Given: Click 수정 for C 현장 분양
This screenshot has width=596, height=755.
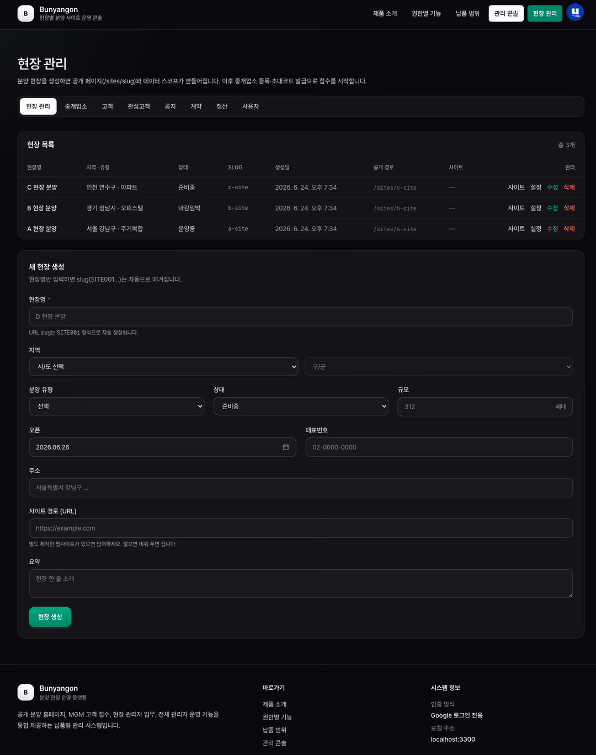Looking at the screenshot, I should click(x=552, y=188).
